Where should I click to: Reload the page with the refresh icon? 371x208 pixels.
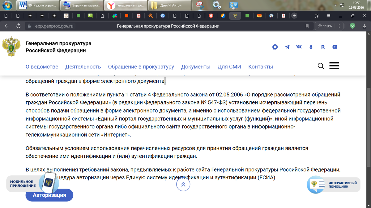coord(18,26)
